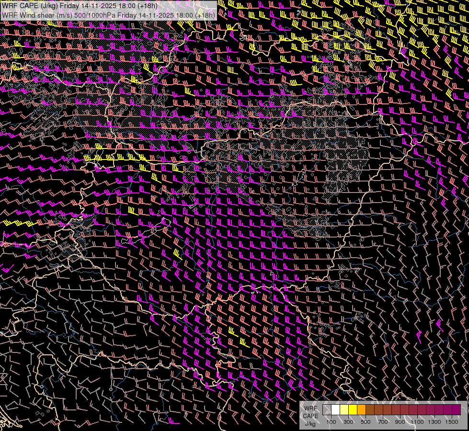Click the legend value 300

click(348, 422)
